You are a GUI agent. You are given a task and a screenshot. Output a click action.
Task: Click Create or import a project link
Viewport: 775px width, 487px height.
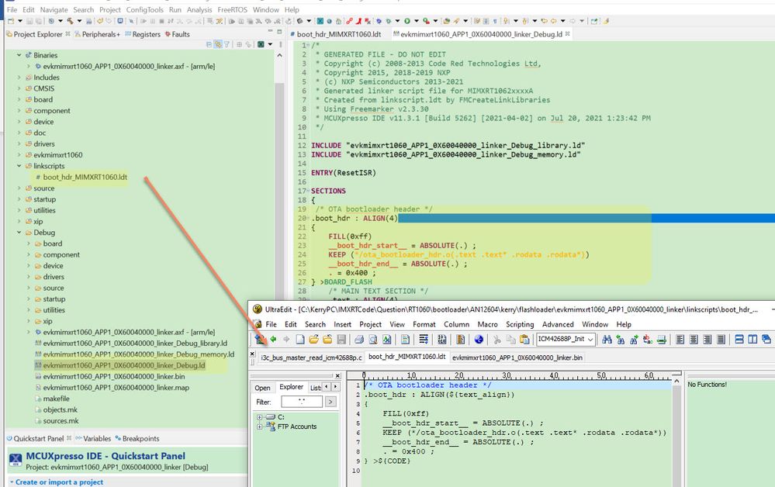[59, 482]
